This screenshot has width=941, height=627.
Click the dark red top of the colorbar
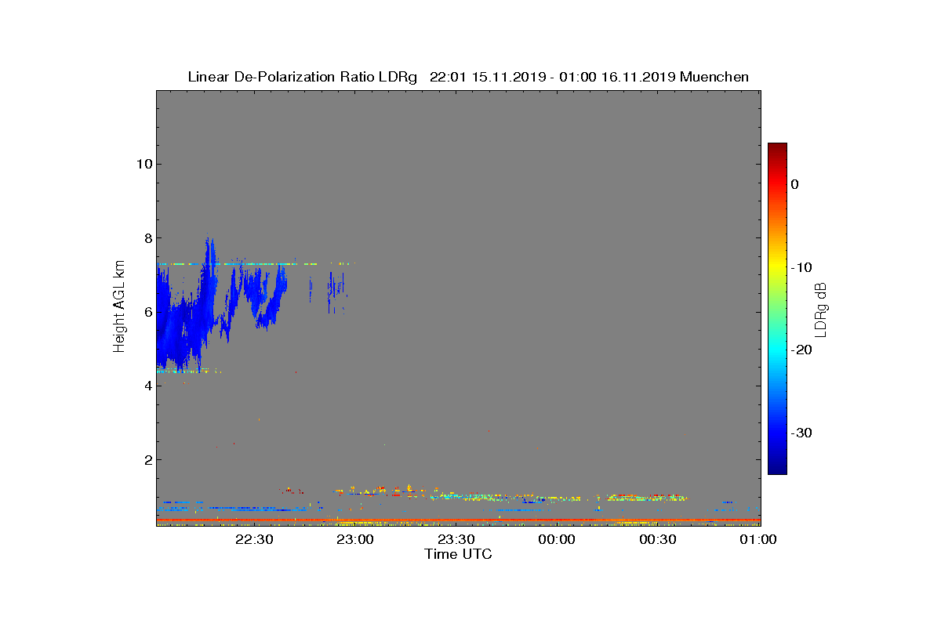(x=777, y=148)
